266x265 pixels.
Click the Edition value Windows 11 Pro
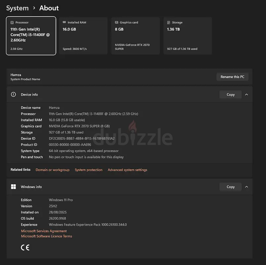61,200
